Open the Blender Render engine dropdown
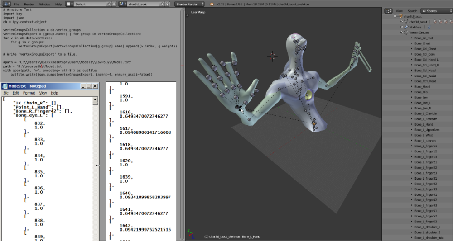This screenshot has width=453, height=241. coord(190,4)
